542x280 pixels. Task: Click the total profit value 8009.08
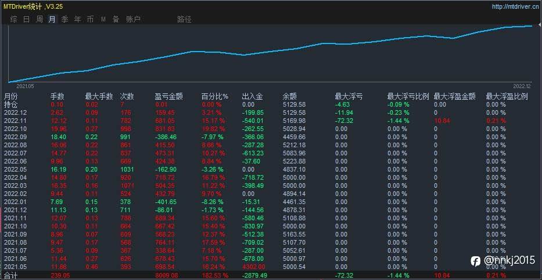coord(167,275)
